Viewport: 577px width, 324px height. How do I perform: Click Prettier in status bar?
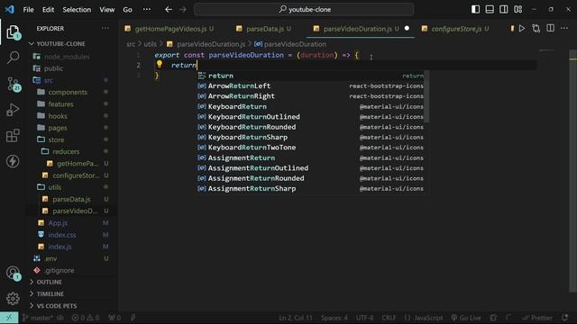click(537, 318)
